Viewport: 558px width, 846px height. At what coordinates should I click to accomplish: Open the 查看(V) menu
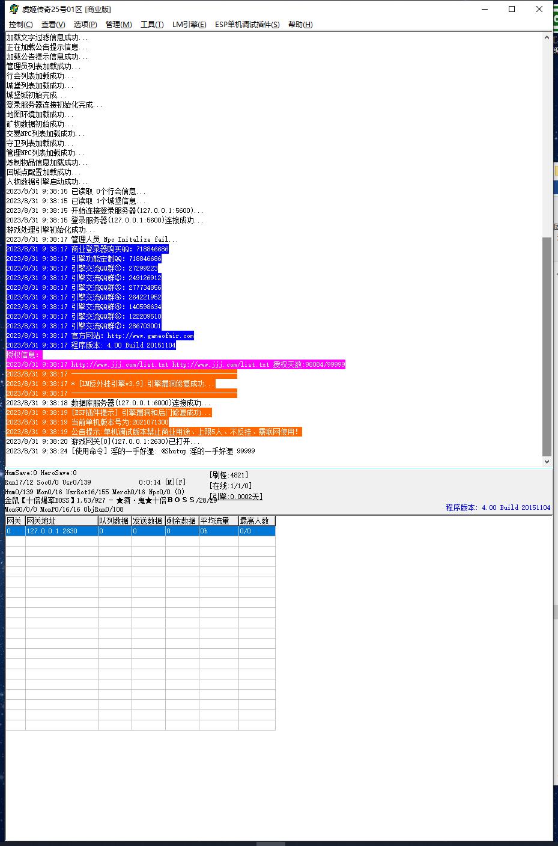tap(53, 25)
